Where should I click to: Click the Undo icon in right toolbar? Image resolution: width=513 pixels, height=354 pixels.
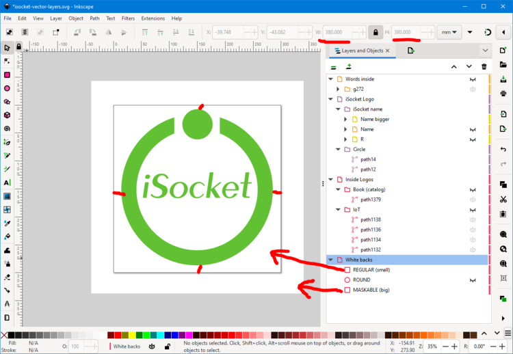click(503, 150)
